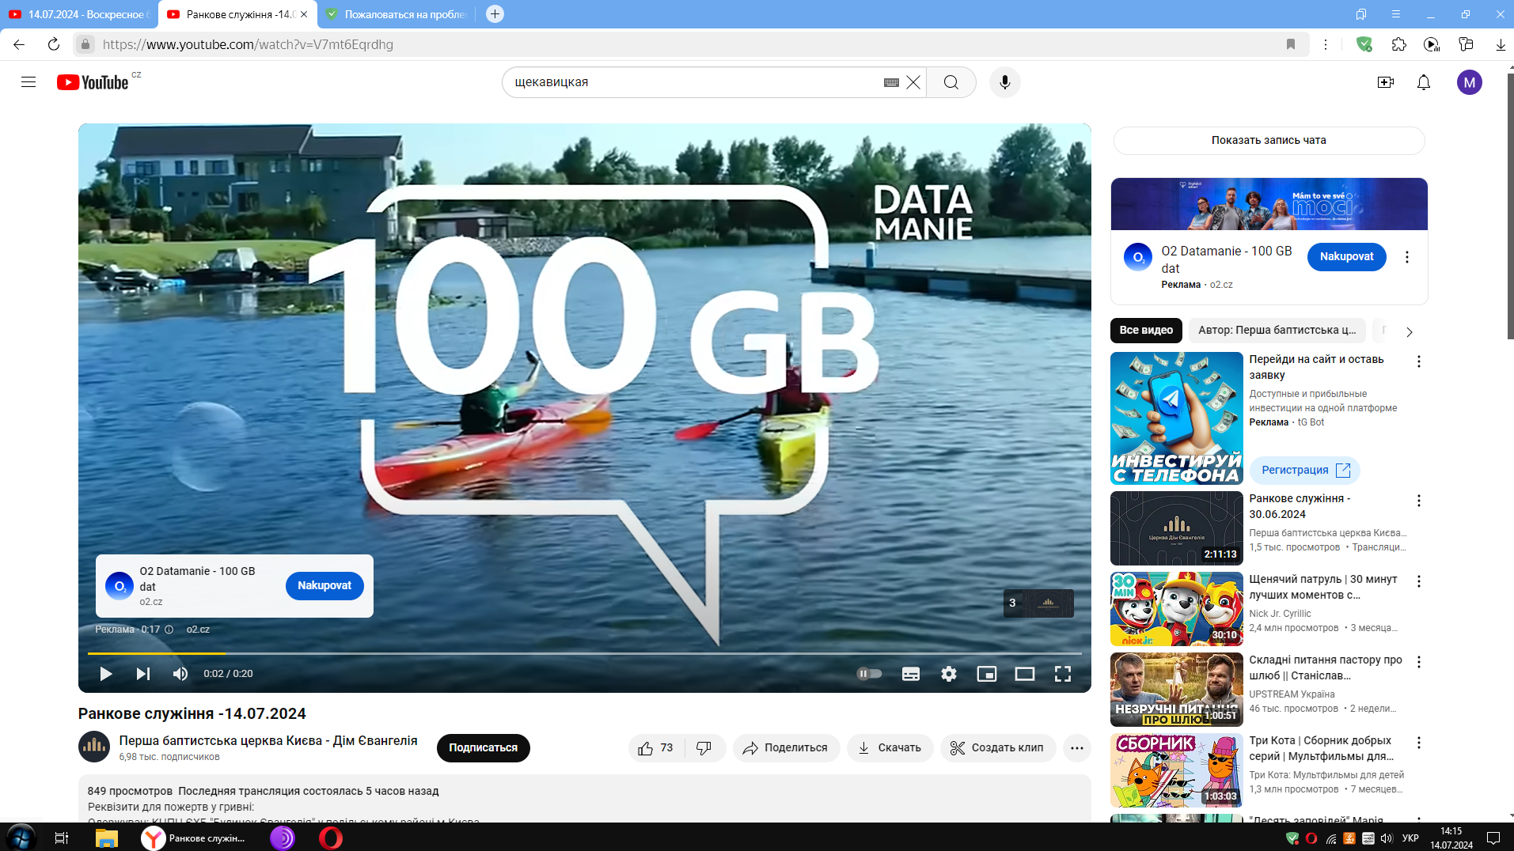Viewport: 1514px width, 851px height.
Task: Click the Create video camera icon
Action: (1385, 81)
